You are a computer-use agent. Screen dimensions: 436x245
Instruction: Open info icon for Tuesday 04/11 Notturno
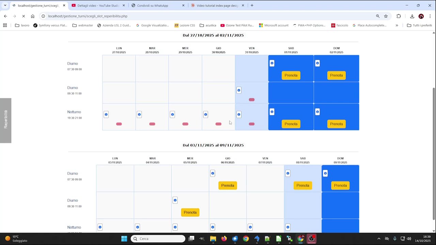point(138,227)
